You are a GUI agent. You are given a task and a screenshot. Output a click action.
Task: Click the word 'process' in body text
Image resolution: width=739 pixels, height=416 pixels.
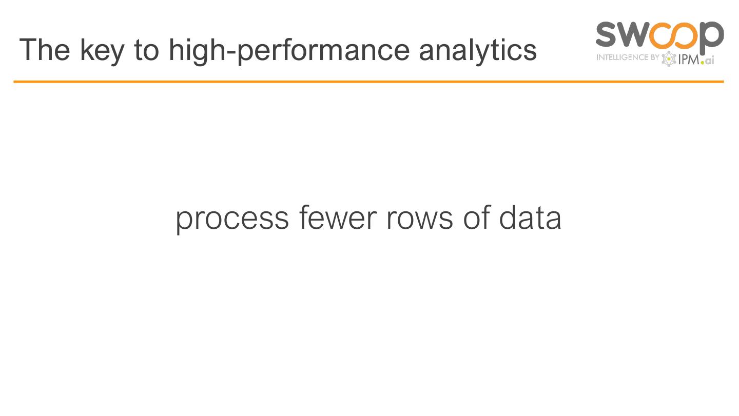232,218
